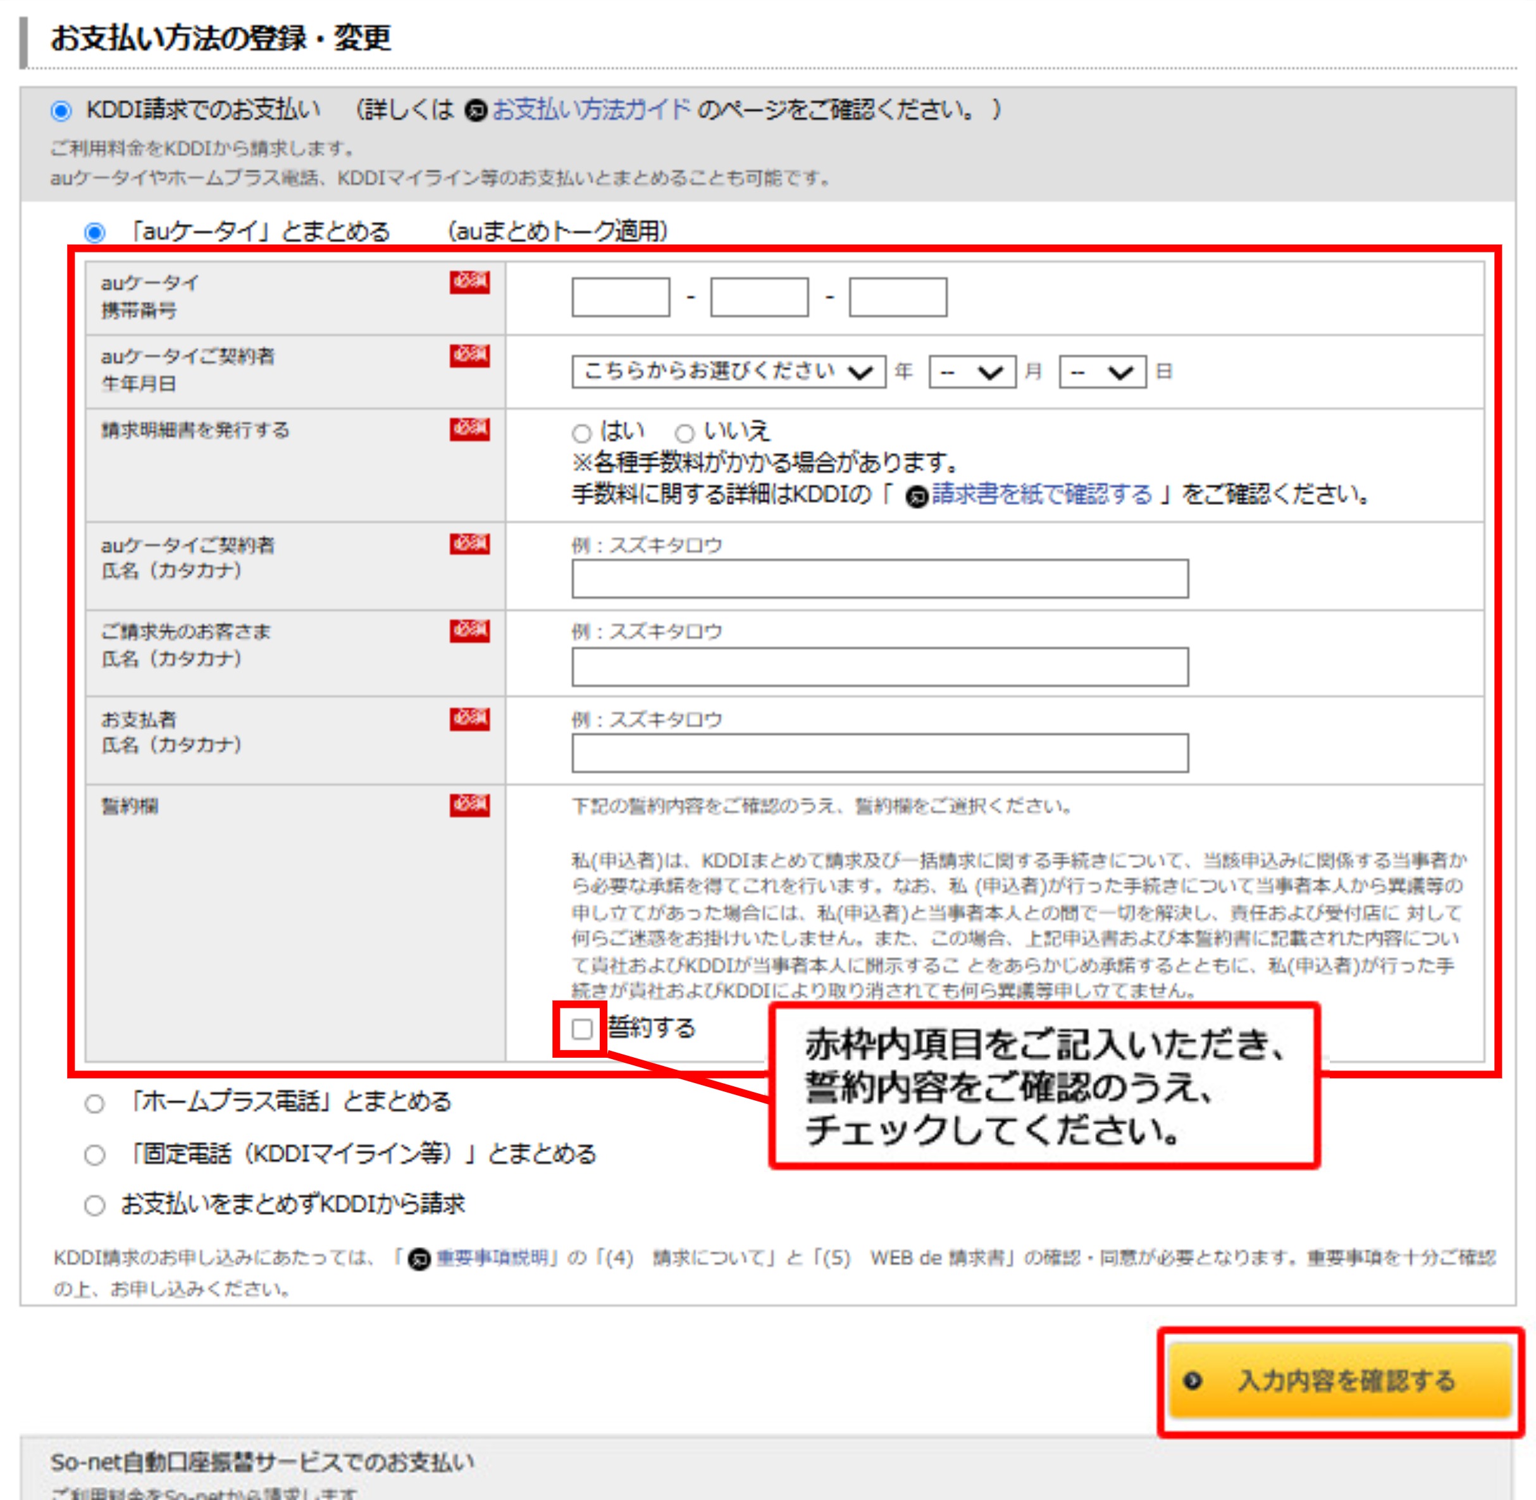Image resolution: width=1536 pixels, height=1500 pixels.
Task: Click the お支払者 氏名 katakana field
Action: [880, 753]
